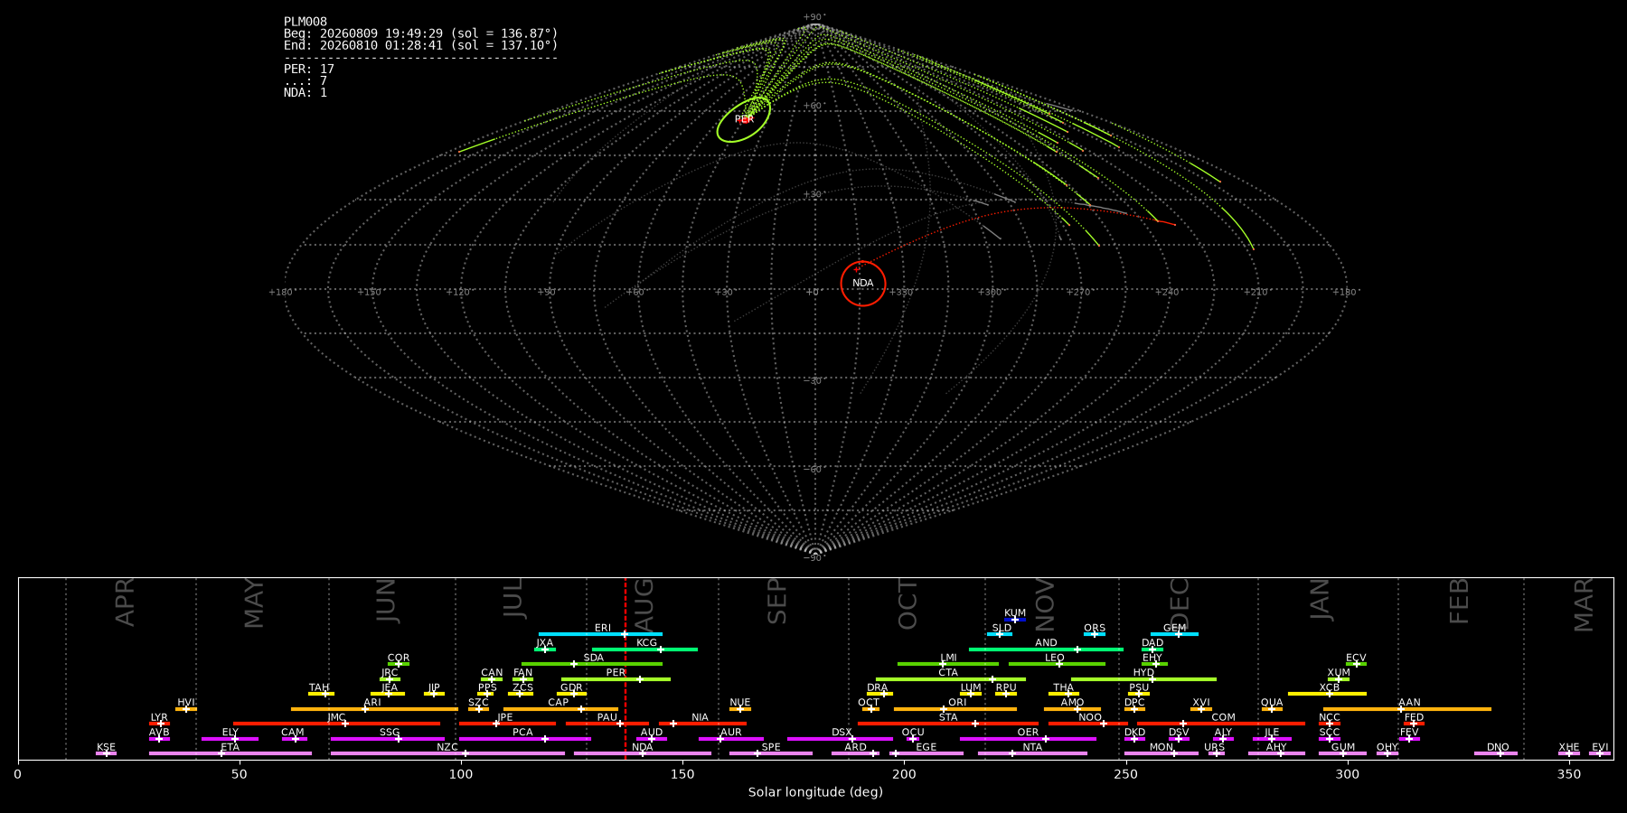Viewport: 1627px width, 813px height.
Task: Select the XCB yellow shower bar
Action: [x=1327, y=694]
